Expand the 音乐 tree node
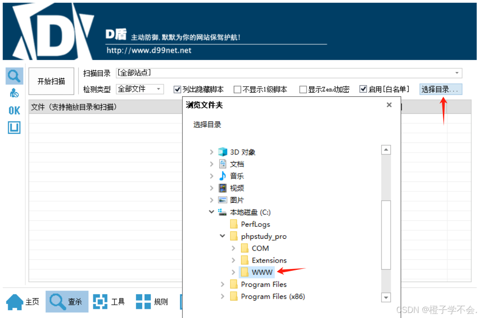 tap(212, 176)
